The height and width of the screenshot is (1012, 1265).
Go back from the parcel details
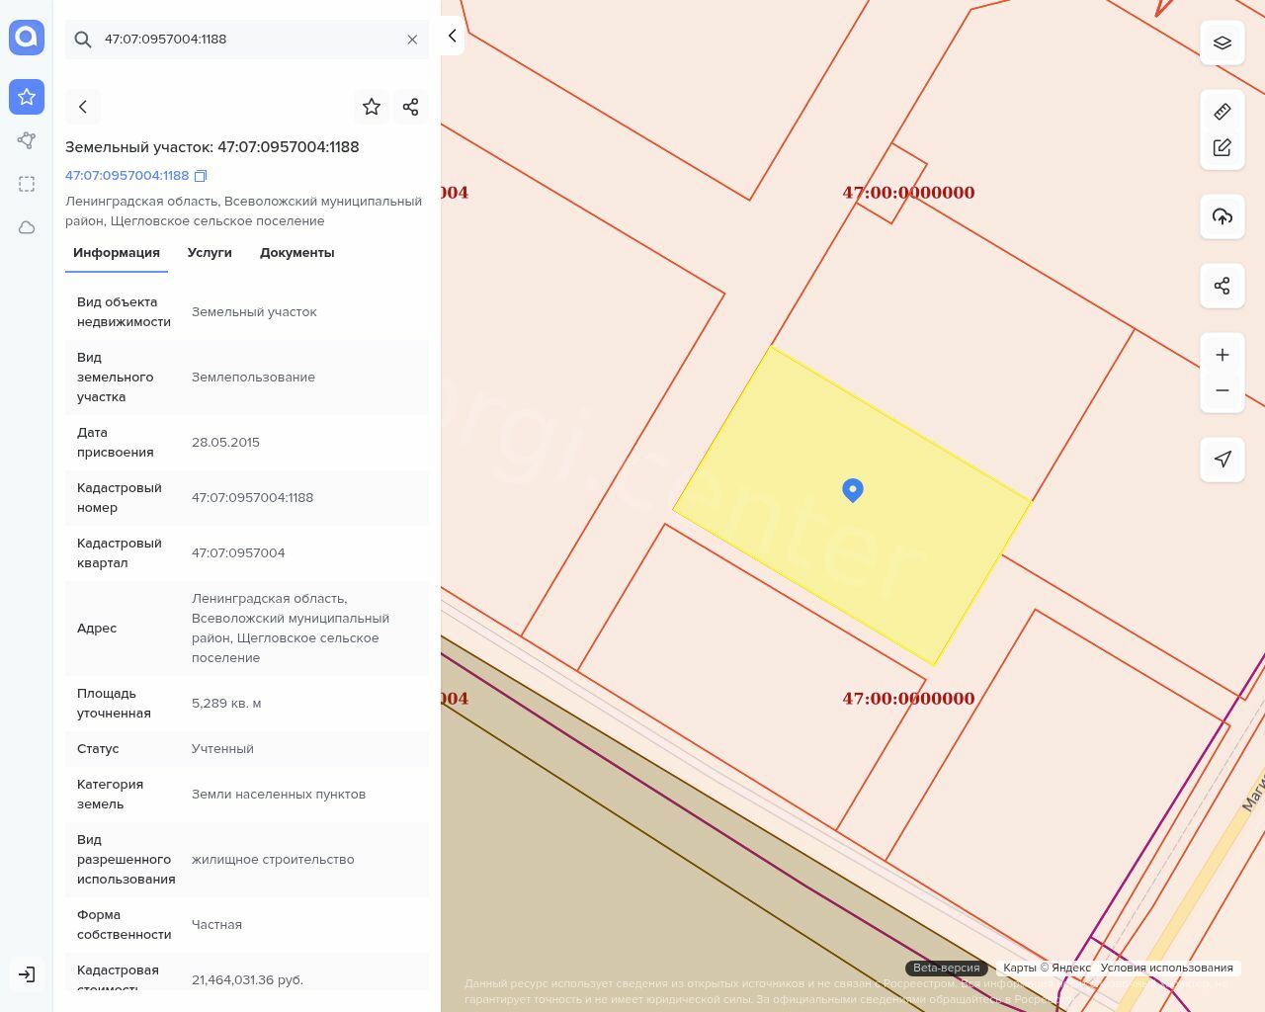(x=83, y=107)
